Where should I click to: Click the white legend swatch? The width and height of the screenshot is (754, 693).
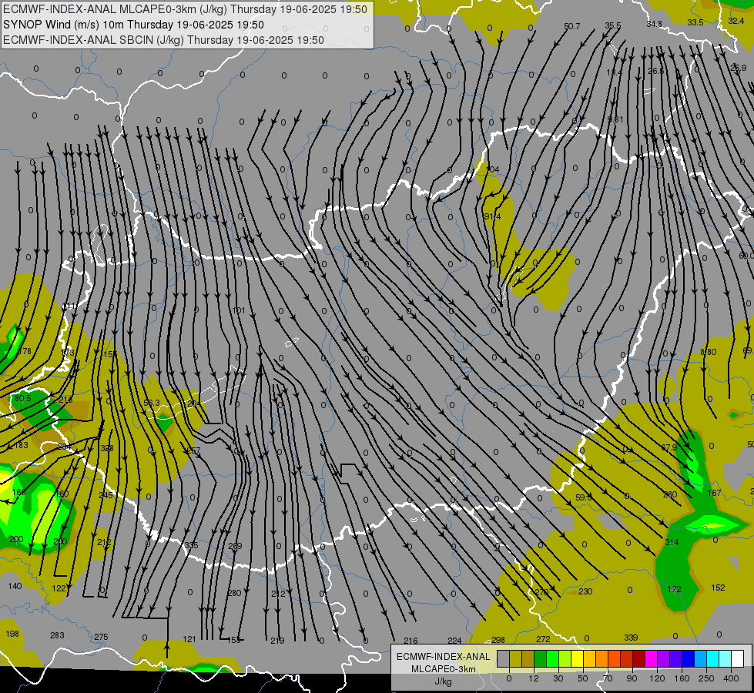[x=737, y=658]
